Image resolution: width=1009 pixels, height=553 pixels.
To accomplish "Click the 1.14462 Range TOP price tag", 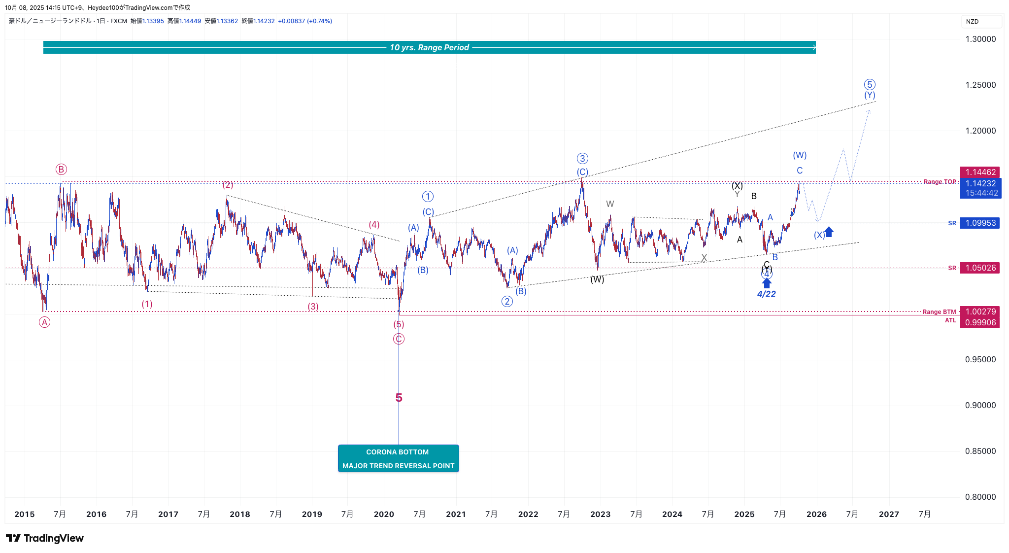I will [980, 172].
